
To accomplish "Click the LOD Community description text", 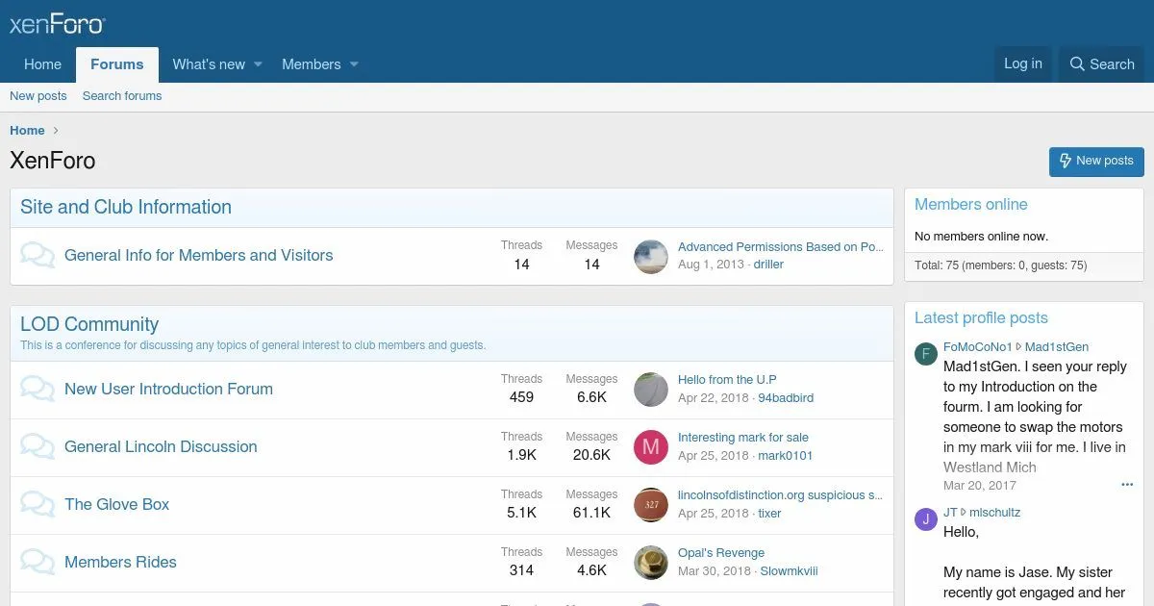I will click(x=253, y=345).
